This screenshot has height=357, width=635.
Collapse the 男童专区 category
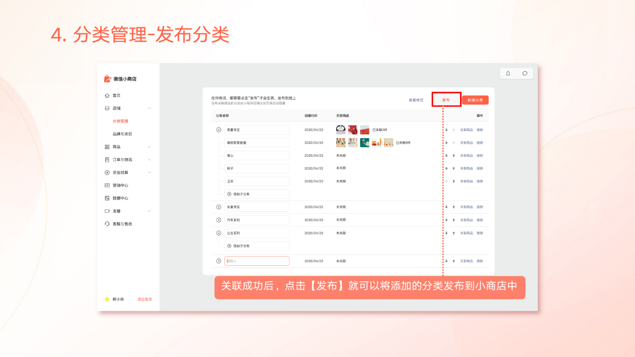tap(218, 130)
